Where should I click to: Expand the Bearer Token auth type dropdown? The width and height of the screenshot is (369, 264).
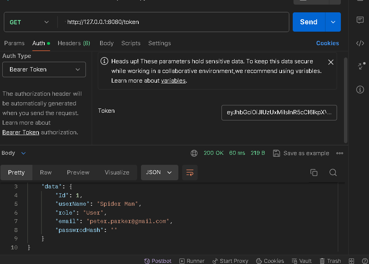(x=44, y=69)
